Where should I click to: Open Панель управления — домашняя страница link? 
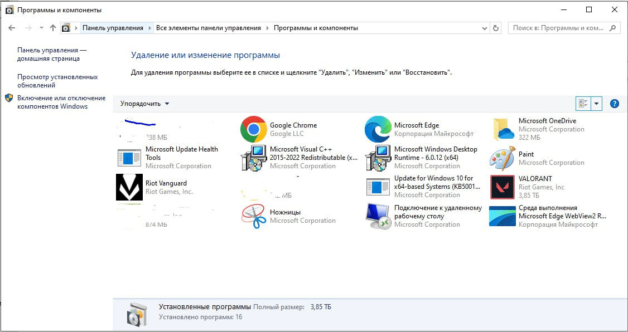[52, 55]
